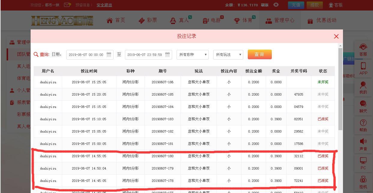Open the end date calendar picker

click(x=167, y=55)
